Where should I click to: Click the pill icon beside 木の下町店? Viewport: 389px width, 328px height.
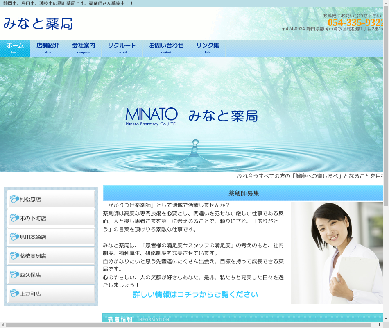click(15, 218)
